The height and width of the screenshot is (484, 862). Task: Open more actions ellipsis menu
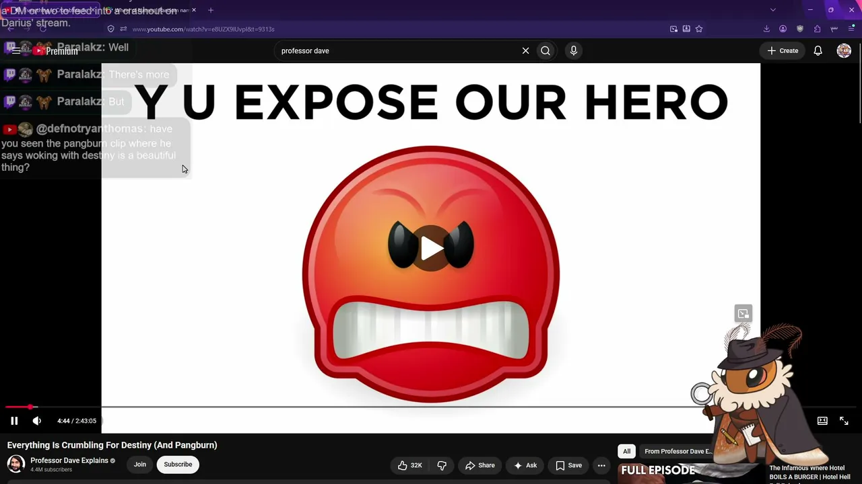click(x=601, y=465)
